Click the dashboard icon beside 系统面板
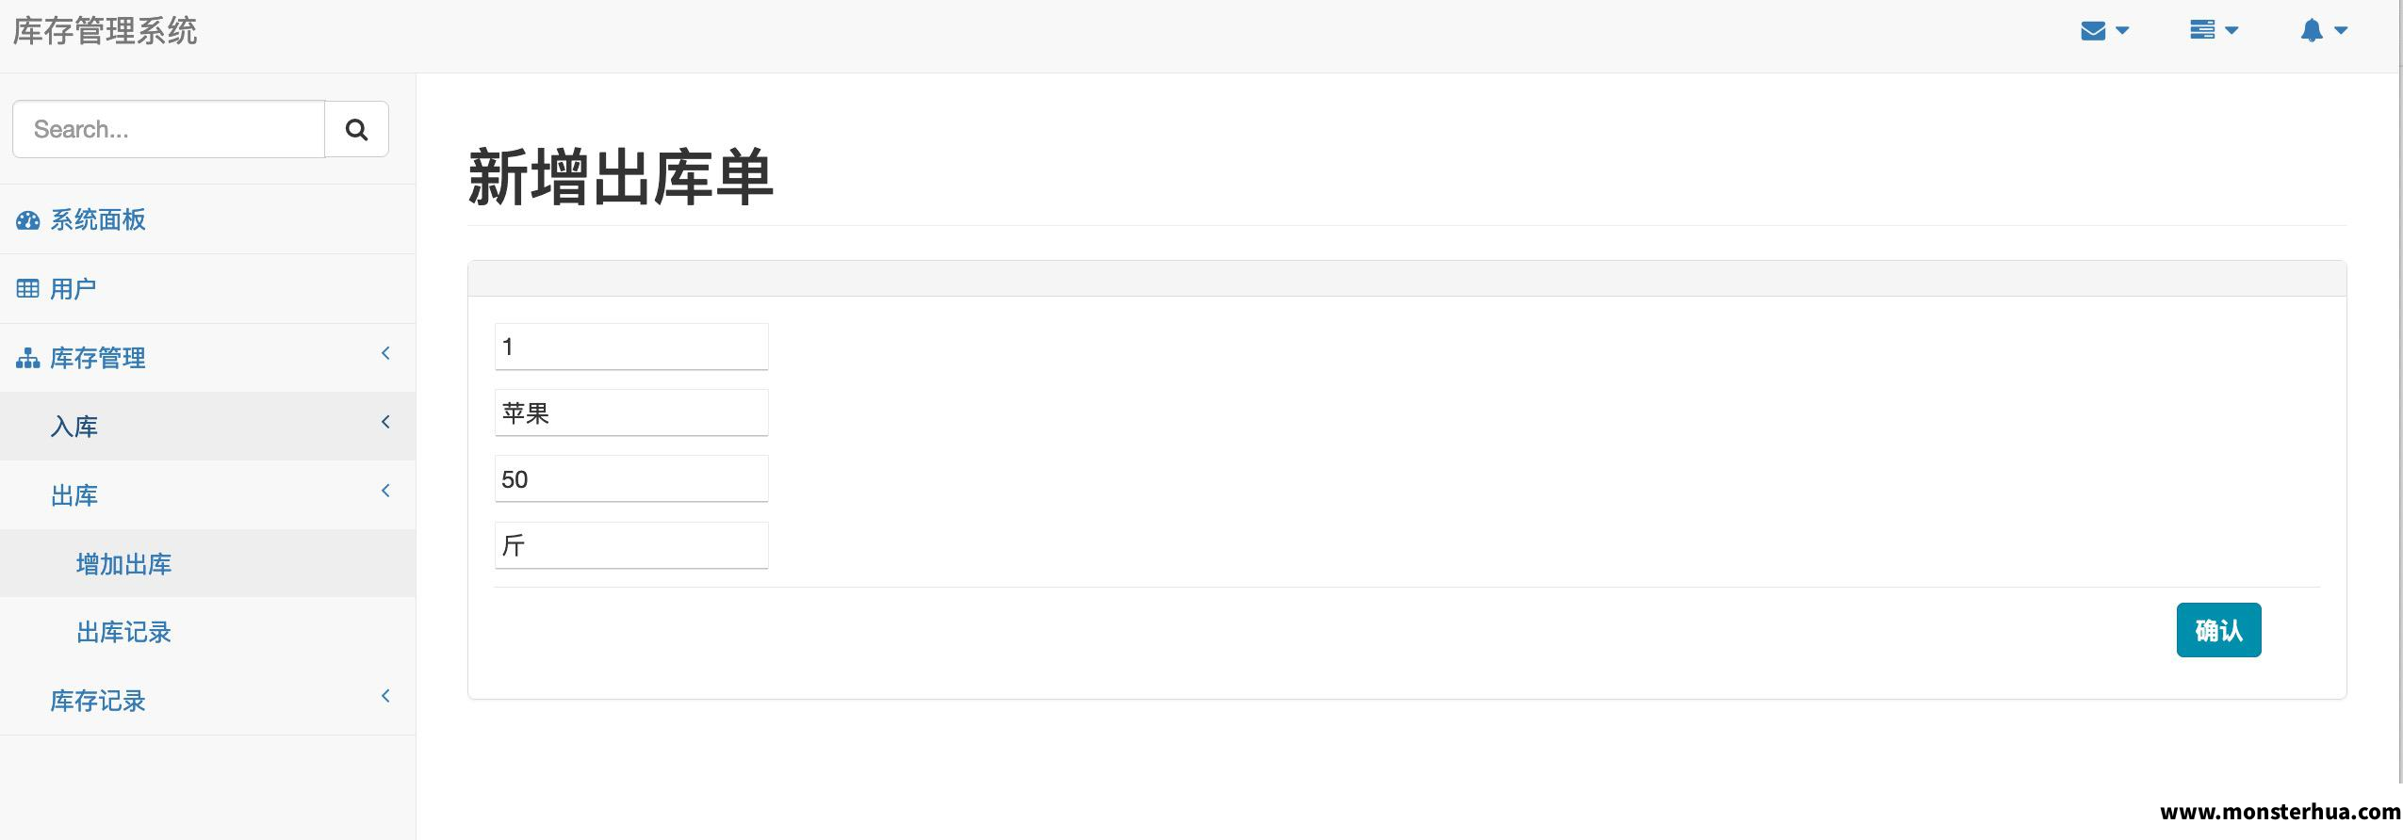 [28, 220]
